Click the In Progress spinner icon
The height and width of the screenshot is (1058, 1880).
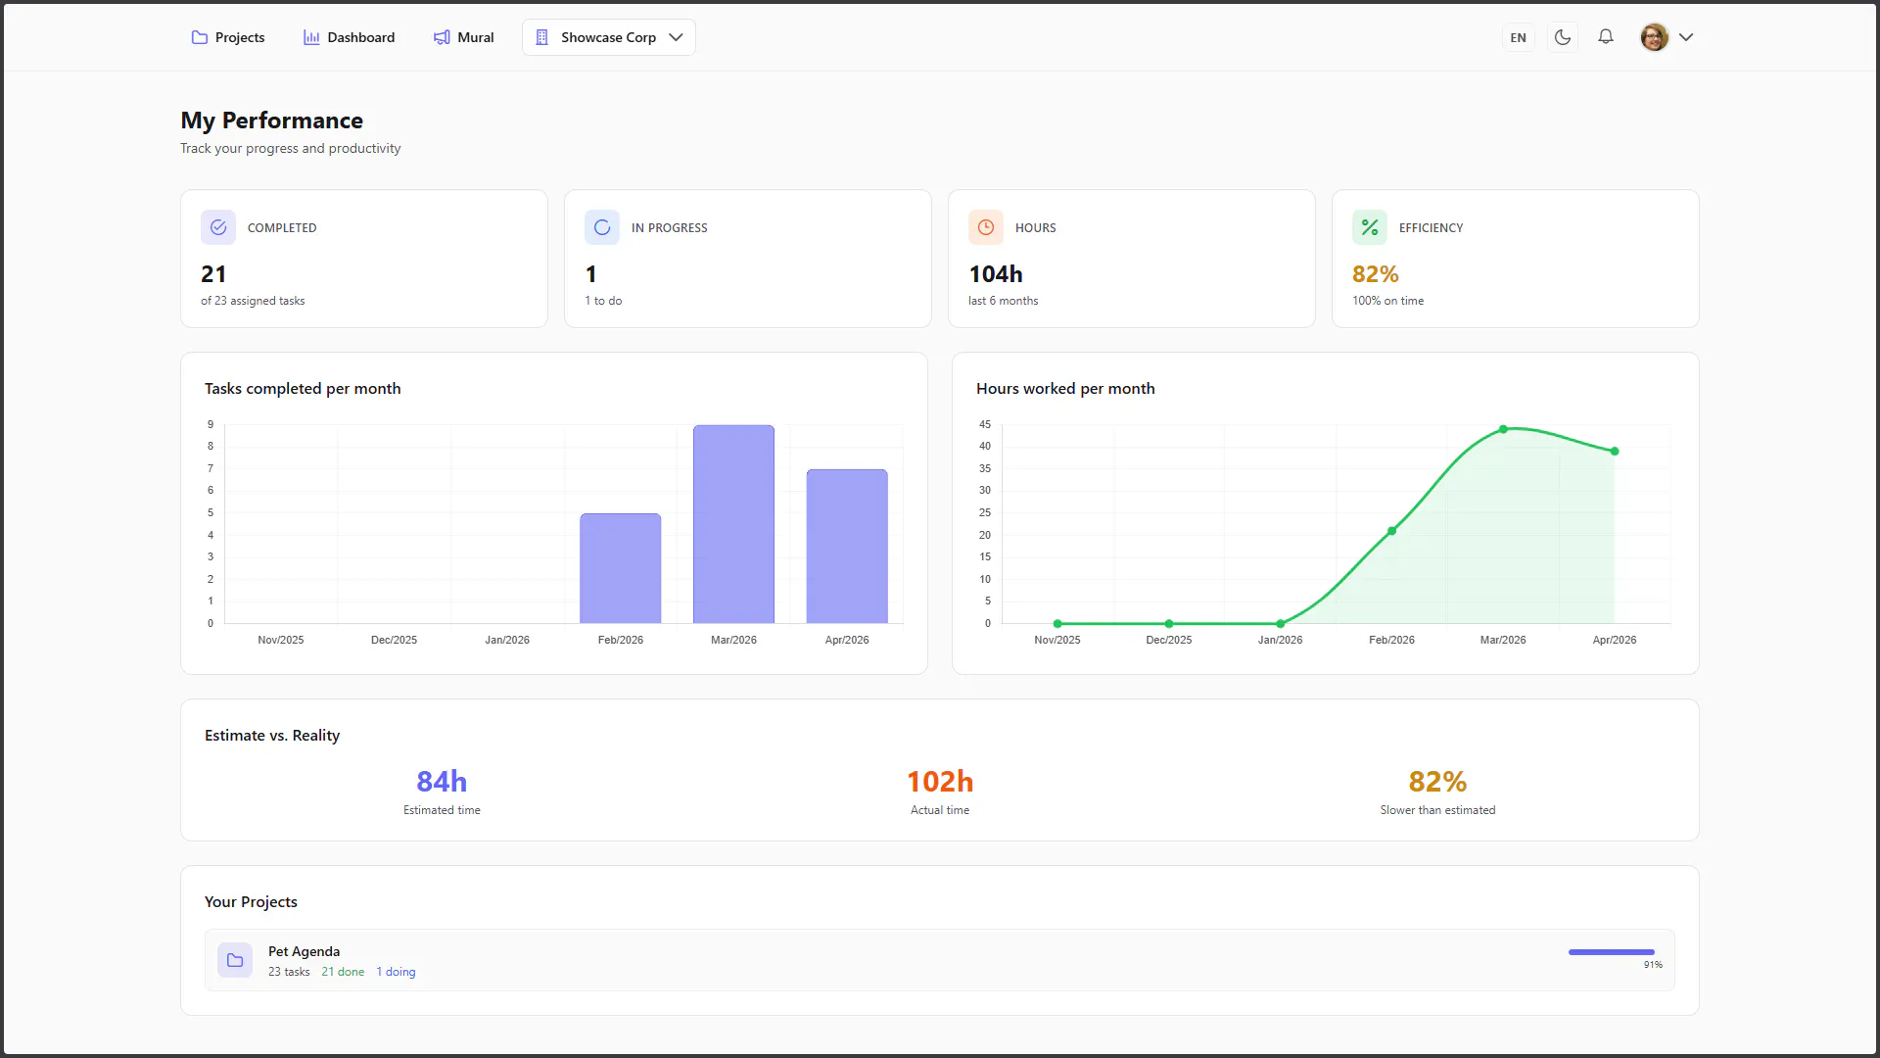pos(602,227)
